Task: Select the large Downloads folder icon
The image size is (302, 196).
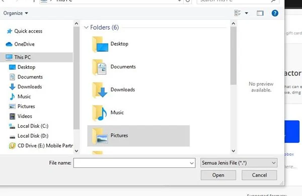Action: [x=100, y=90]
